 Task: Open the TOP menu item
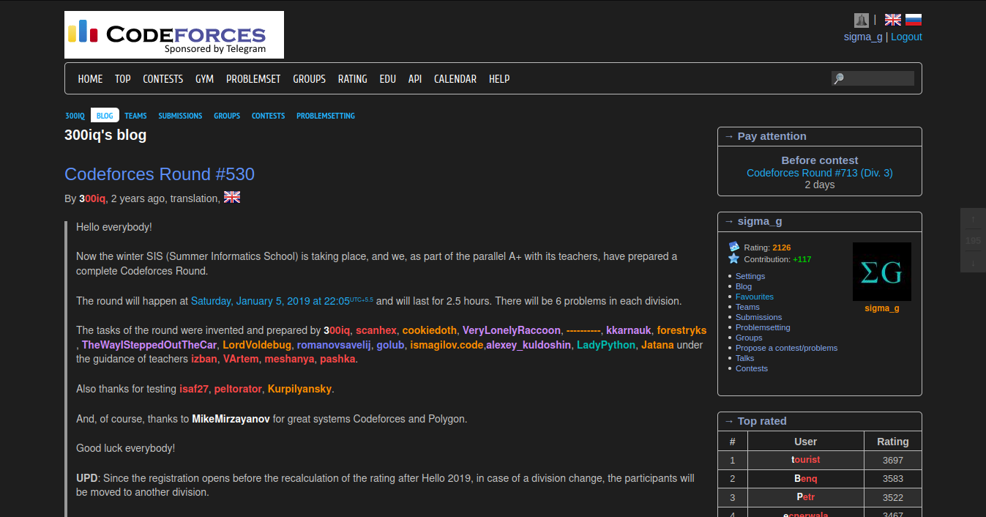pyautogui.click(x=123, y=78)
